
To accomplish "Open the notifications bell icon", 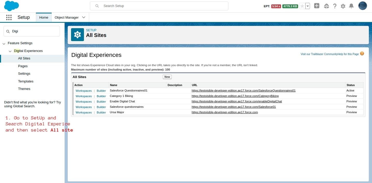I will (351, 6).
